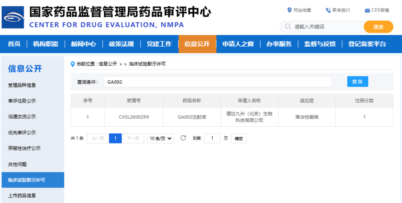Click the CENTER FOR DRUG EVALUATION, NMPA subtitle
The image size is (402, 203).
pyautogui.click(x=107, y=25)
